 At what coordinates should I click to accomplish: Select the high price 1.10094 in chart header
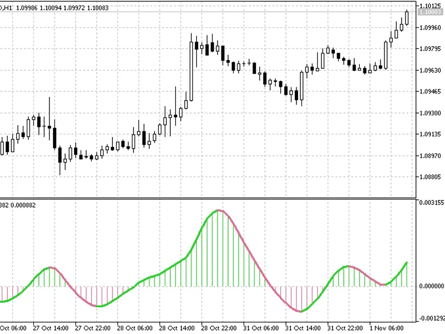click(x=51, y=8)
